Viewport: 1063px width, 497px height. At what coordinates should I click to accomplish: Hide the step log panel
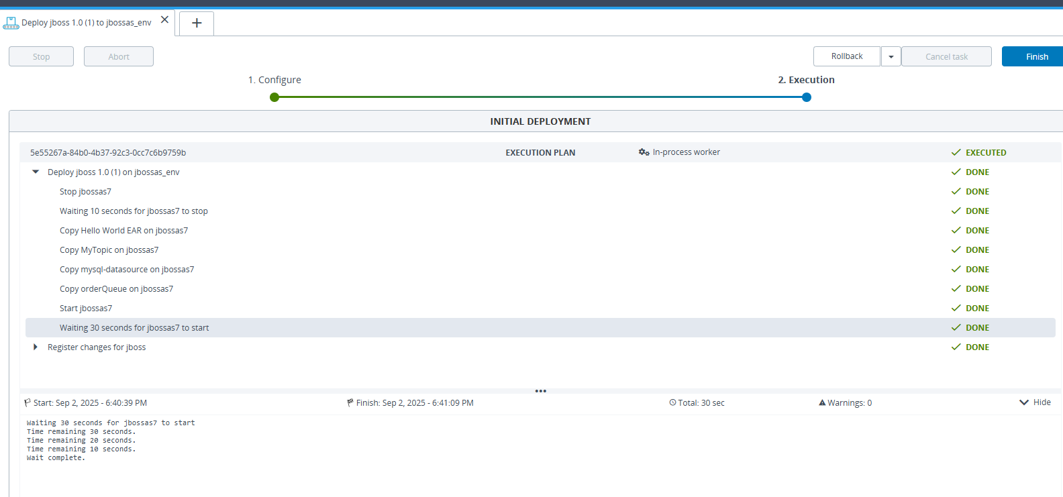point(1035,402)
